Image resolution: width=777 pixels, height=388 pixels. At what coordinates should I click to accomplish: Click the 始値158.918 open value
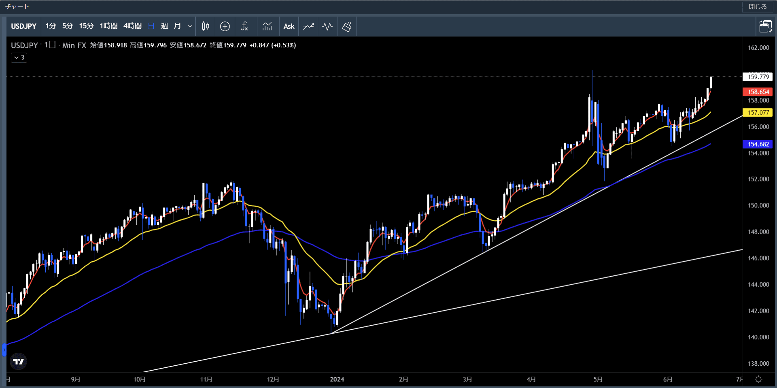(108, 45)
